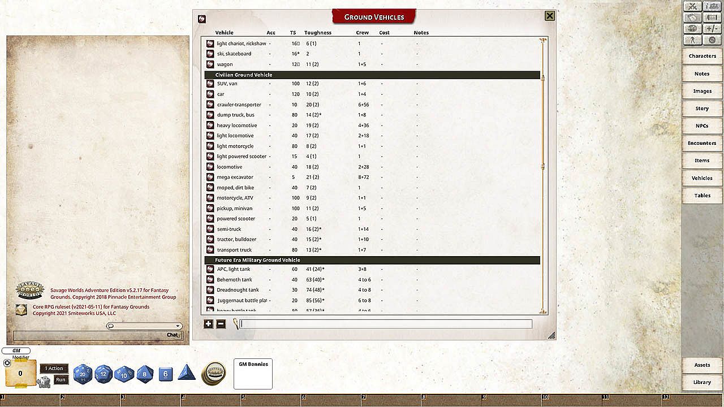
Task: Click the Civilian Ground Vehicle header
Action: click(x=372, y=75)
